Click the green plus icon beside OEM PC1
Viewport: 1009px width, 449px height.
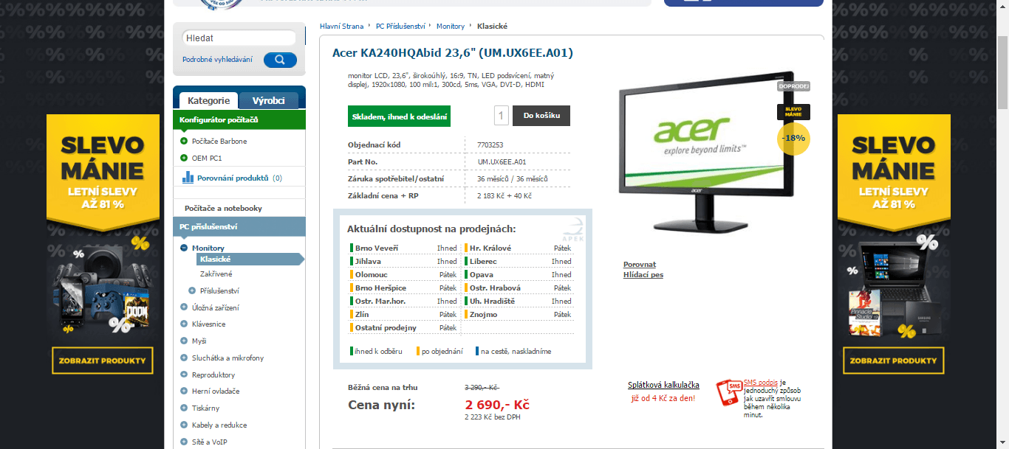(184, 158)
